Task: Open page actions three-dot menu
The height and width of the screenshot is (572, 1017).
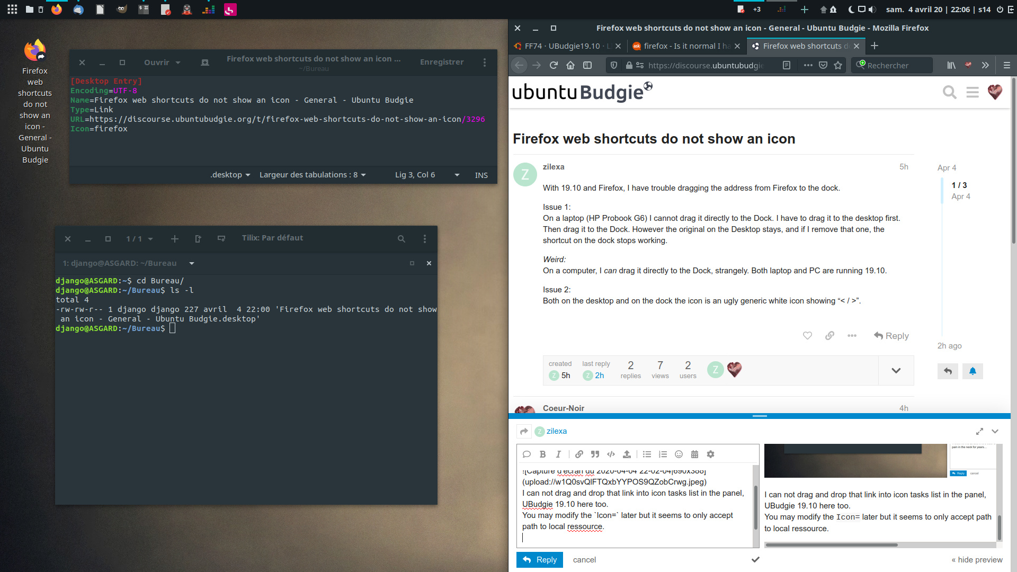Action: pos(808,65)
